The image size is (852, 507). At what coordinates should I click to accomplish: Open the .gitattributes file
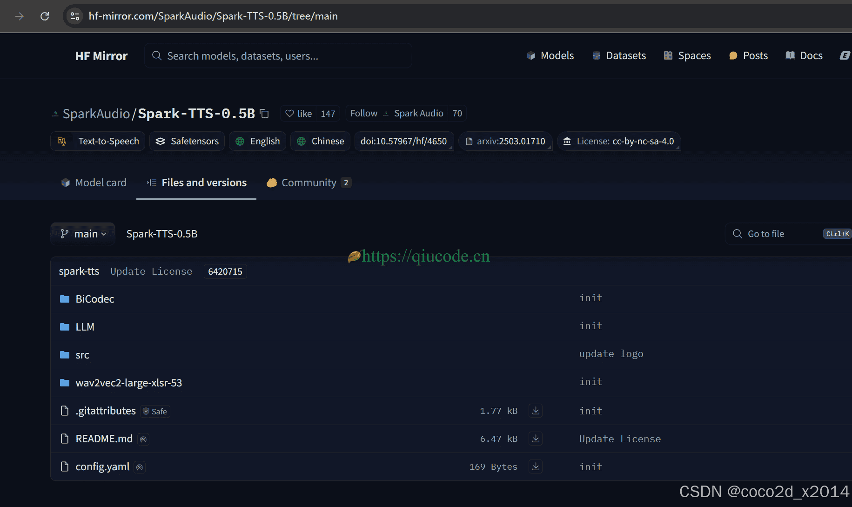tap(106, 411)
